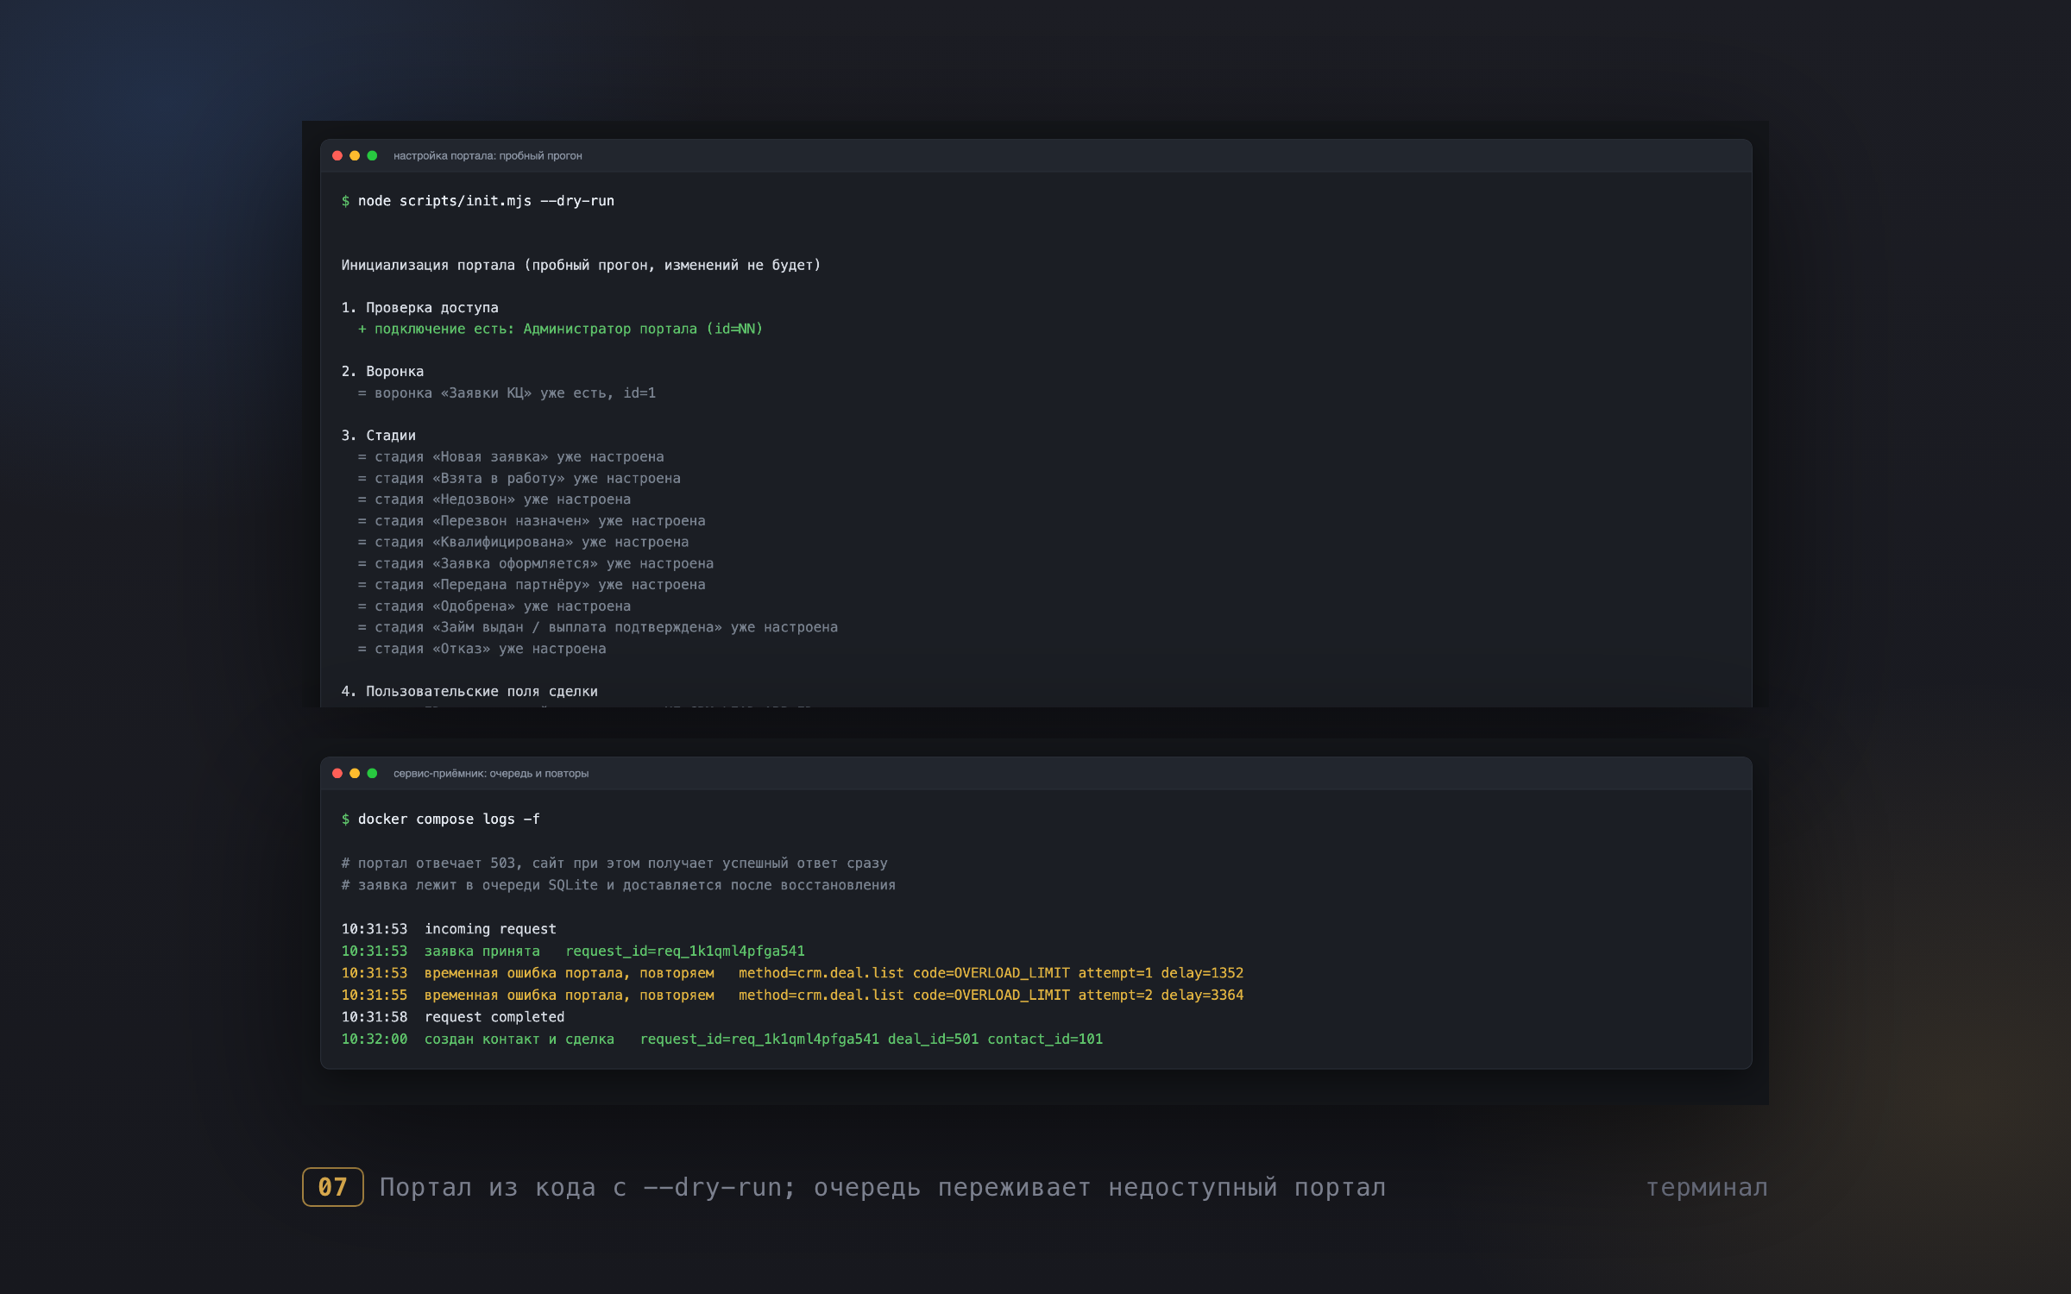
Task: Click green line «подключение есть: Администратор портала»
Action: 560,330
